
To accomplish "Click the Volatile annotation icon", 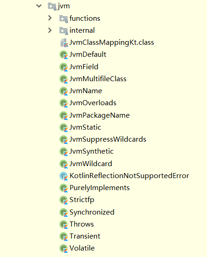I will (x=64, y=249).
